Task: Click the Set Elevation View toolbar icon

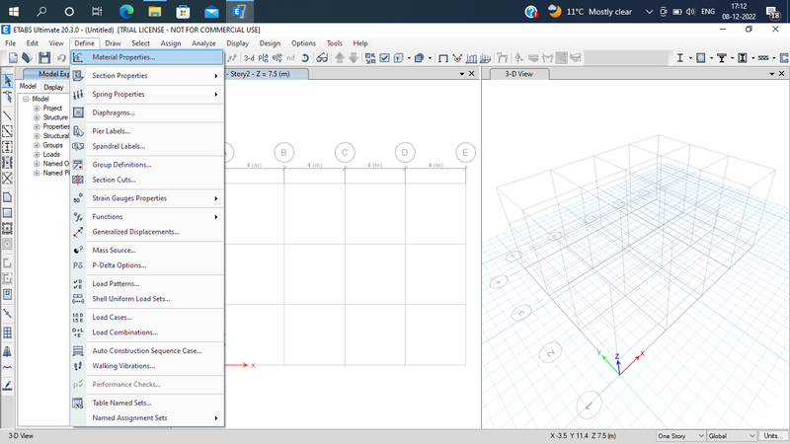Action: [x=276, y=58]
